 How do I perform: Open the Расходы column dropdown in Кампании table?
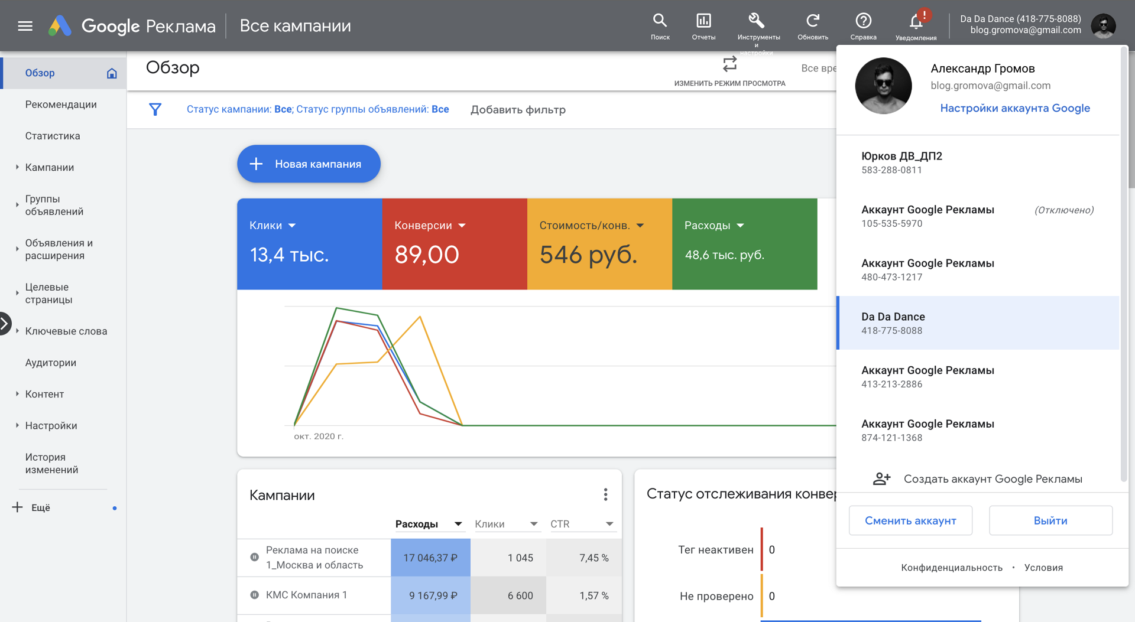click(458, 524)
